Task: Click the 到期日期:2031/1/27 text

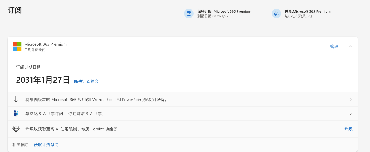Action: (x=213, y=16)
